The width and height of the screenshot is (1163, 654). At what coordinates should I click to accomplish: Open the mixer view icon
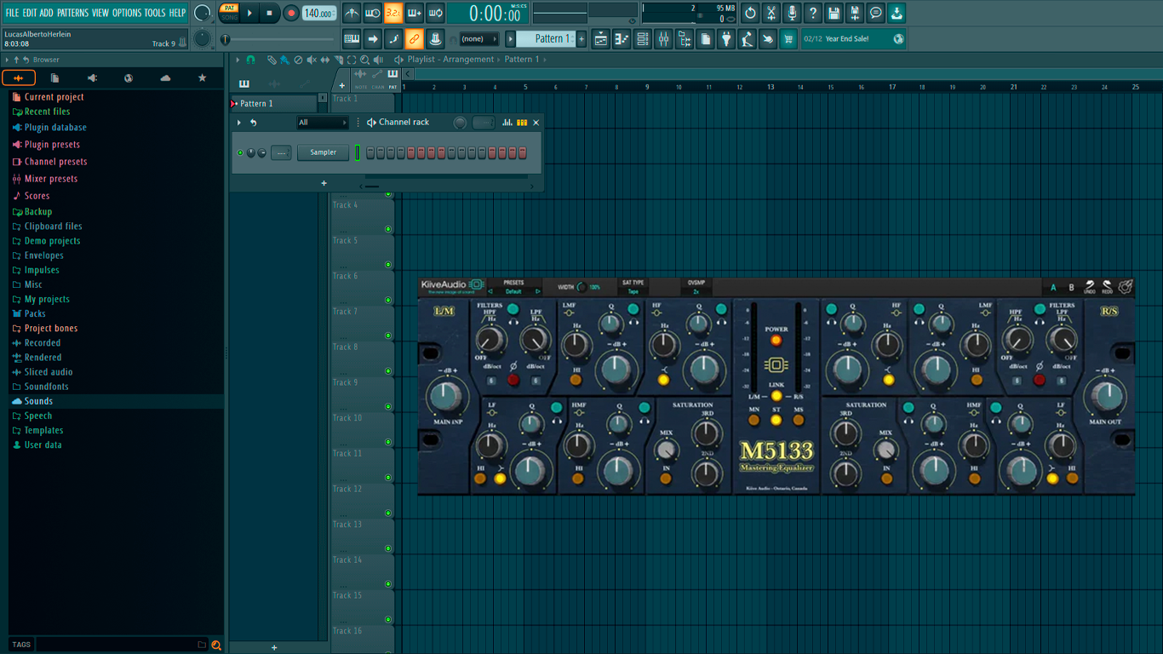(x=663, y=39)
